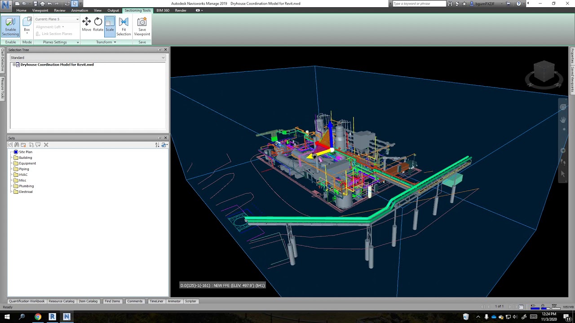Close the Selection Tree panel

pyautogui.click(x=165, y=50)
